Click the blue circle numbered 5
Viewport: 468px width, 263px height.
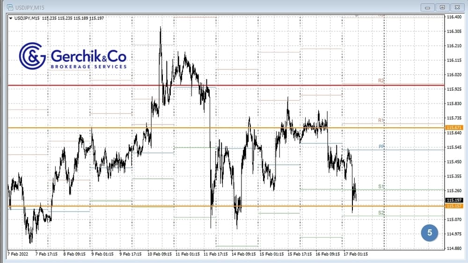click(429, 233)
